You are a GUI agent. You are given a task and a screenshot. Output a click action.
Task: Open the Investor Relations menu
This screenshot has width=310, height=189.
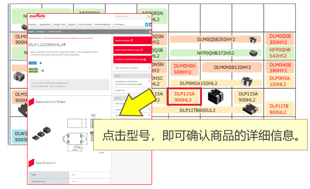[101, 25]
